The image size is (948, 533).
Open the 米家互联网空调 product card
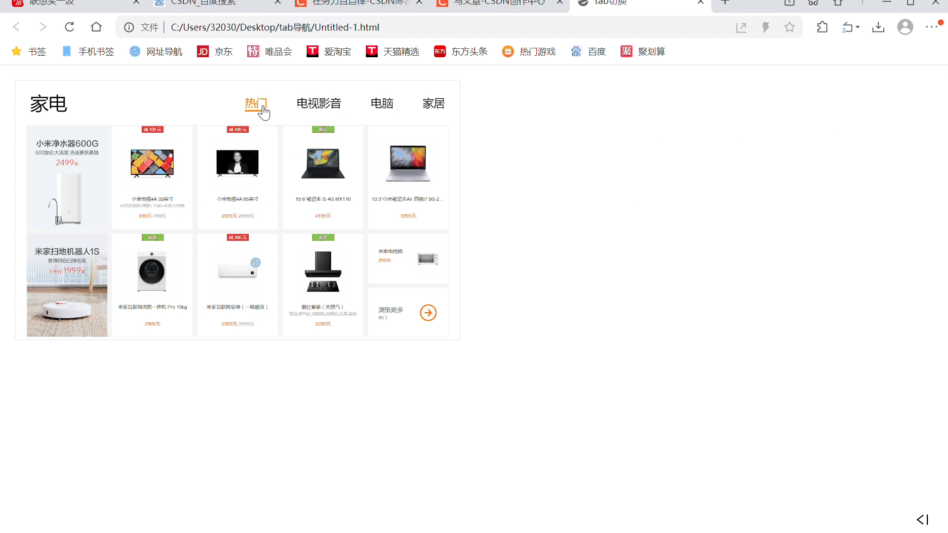pos(237,285)
